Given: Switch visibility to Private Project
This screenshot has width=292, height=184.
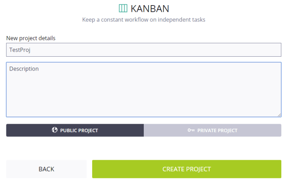Looking at the screenshot, I should [213, 130].
